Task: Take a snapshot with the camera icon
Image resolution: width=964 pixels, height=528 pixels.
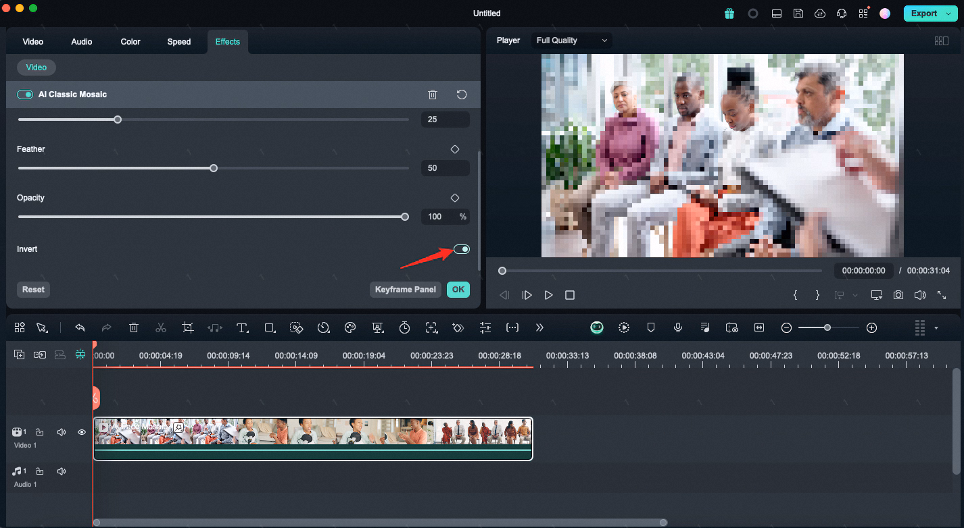Action: (898, 295)
